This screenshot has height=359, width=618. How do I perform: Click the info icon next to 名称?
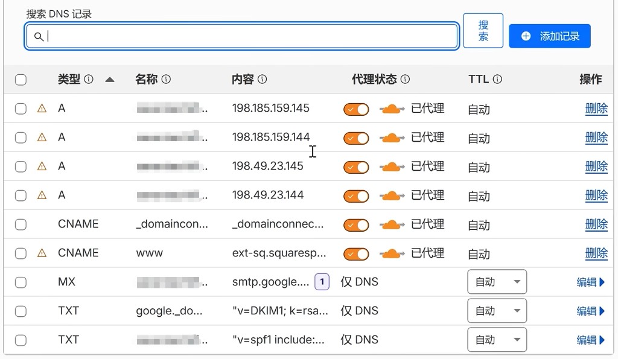coord(167,79)
